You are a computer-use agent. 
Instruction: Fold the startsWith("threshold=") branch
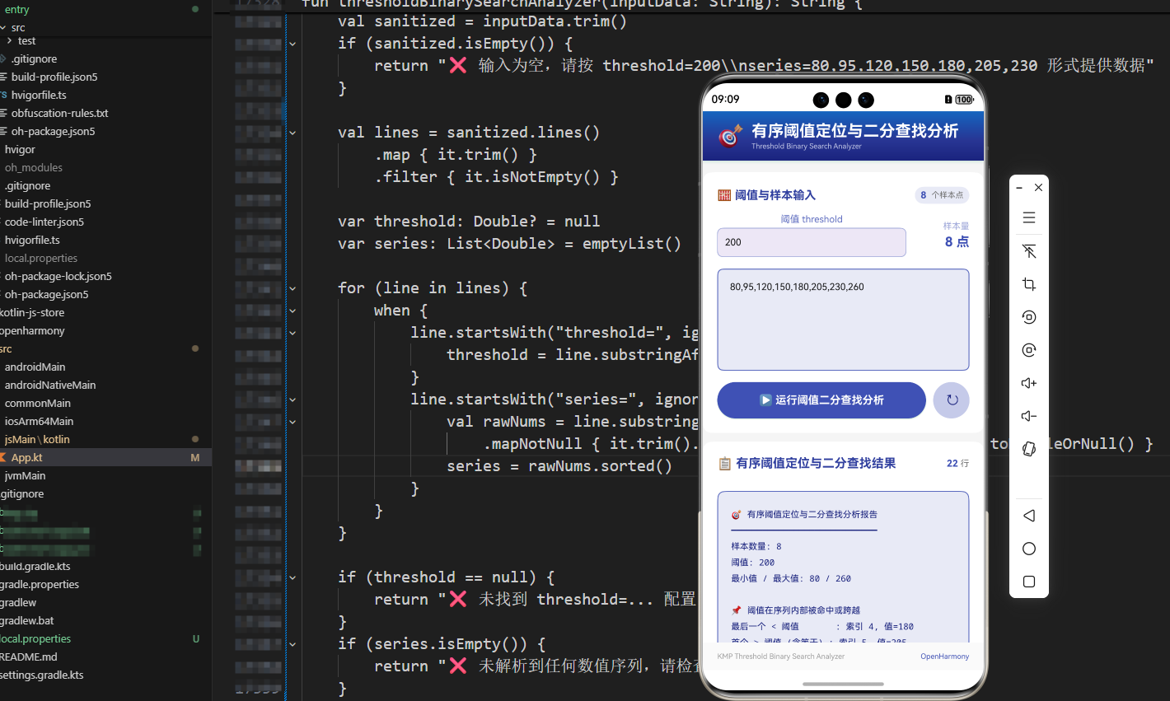coord(292,333)
